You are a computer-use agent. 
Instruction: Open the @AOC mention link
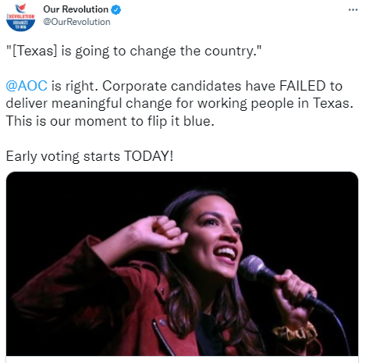[27, 86]
